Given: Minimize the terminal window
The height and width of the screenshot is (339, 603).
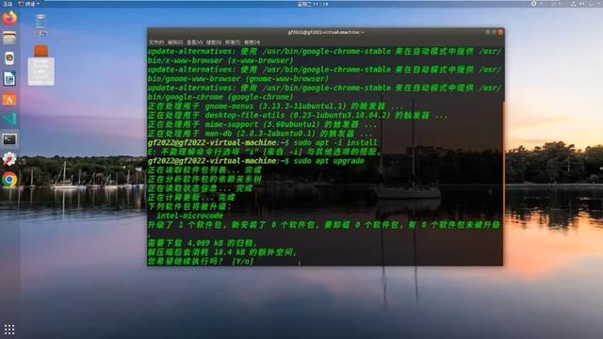Looking at the screenshot, I should point(487,33).
